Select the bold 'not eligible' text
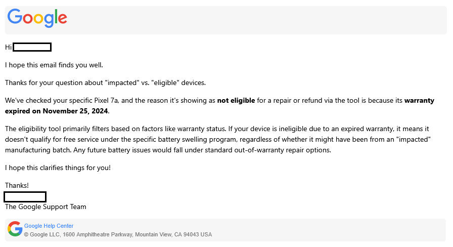 click(x=236, y=100)
